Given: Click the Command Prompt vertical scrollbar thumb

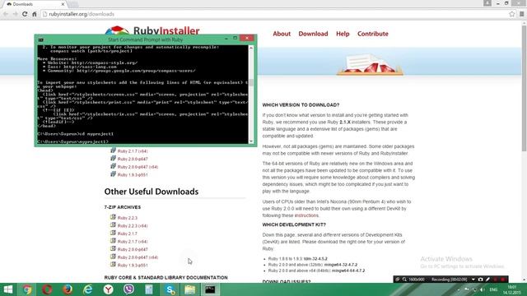Looking at the screenshot, I should [x=251, y=82].
